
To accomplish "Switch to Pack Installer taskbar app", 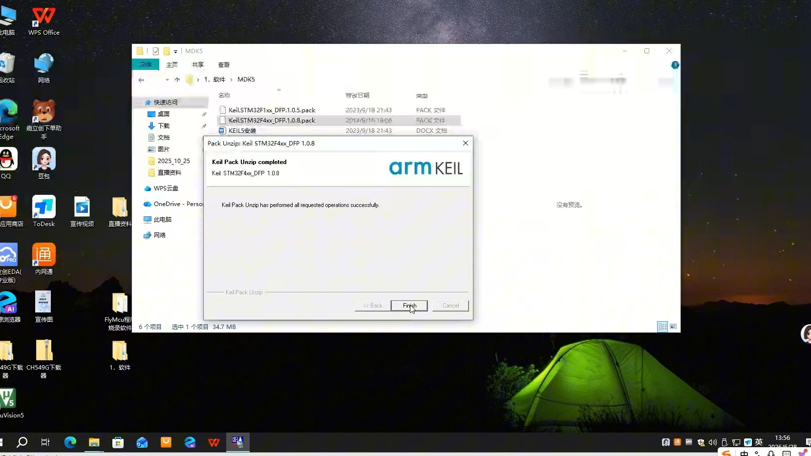I will pos(237,442).
